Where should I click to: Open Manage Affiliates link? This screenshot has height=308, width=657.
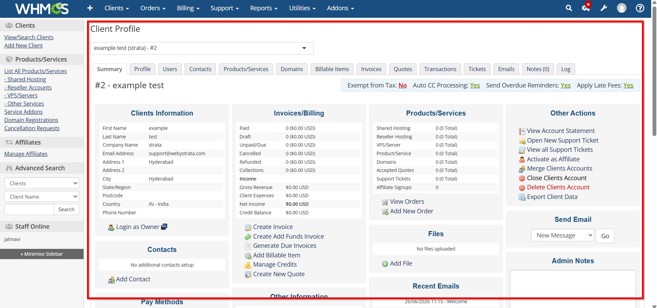pyautogui.click(x=26, y=154)
